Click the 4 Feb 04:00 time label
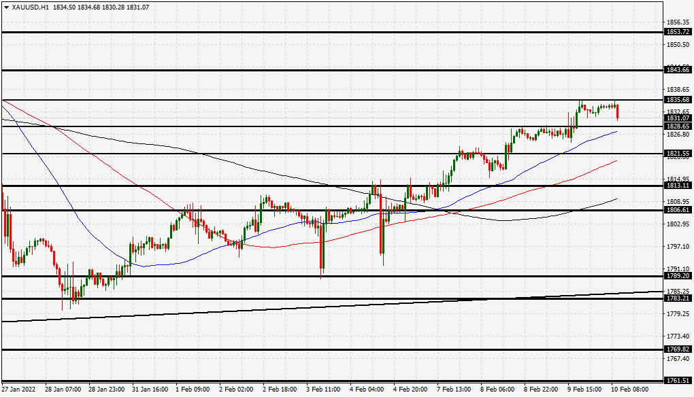This screenshot has width=694, height=397. pos(367,390)
